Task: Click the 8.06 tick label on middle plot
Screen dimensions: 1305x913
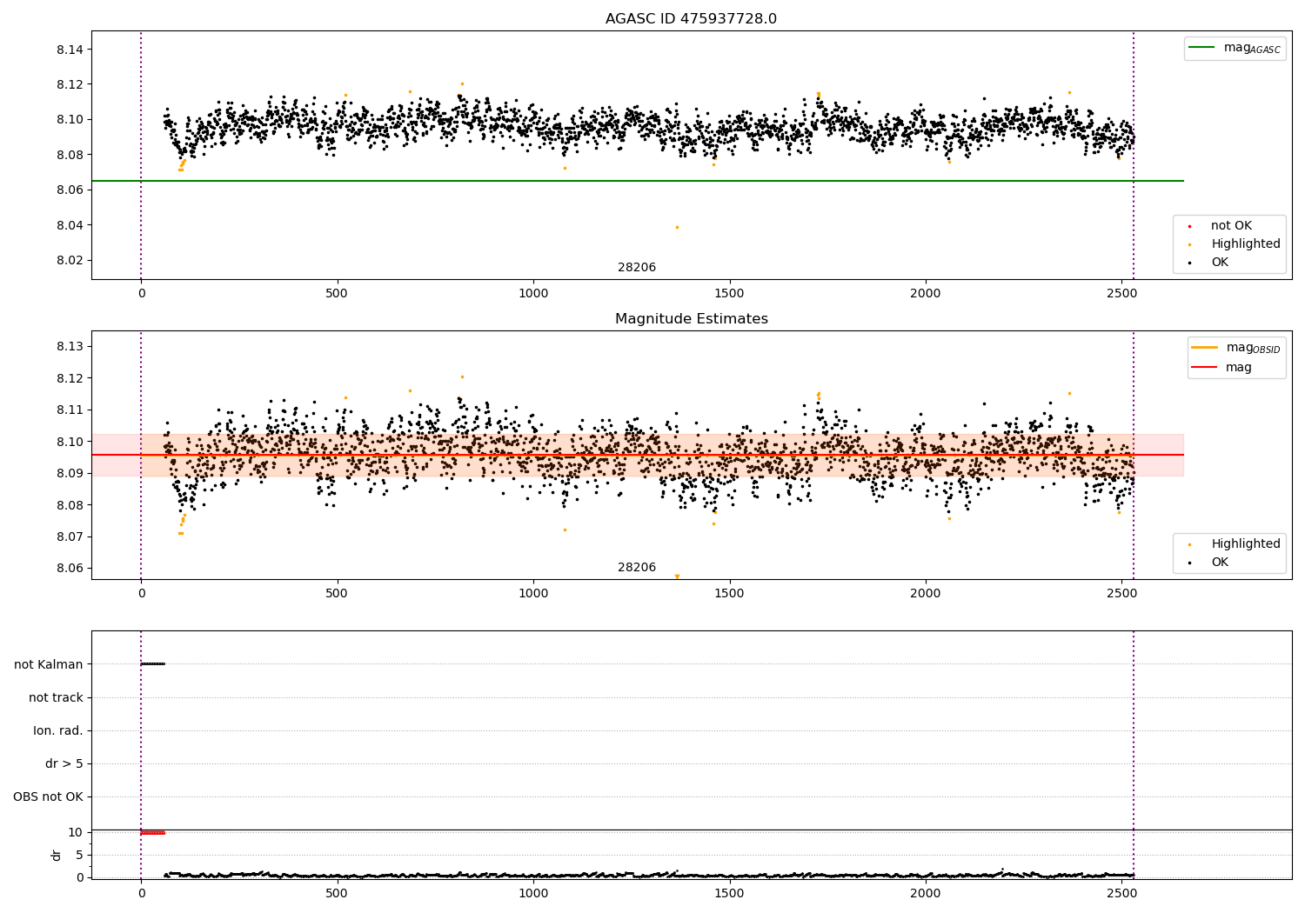Action: tap(70, 569)
